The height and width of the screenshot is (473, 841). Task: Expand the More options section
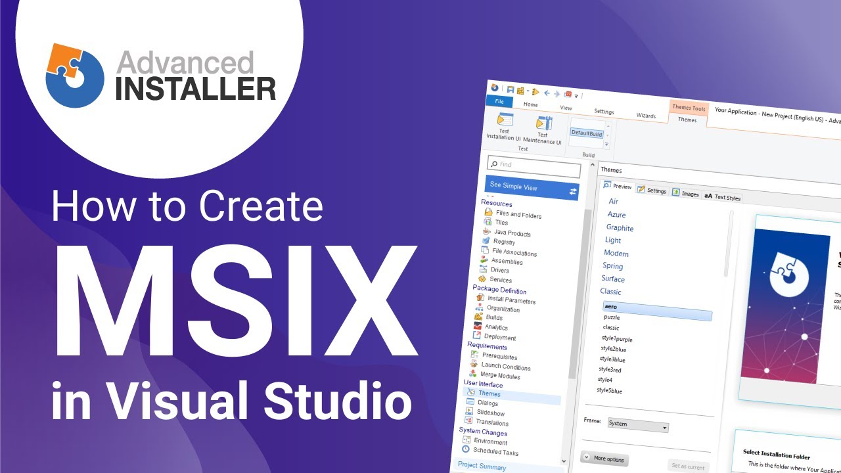click(x=604, y=459)
